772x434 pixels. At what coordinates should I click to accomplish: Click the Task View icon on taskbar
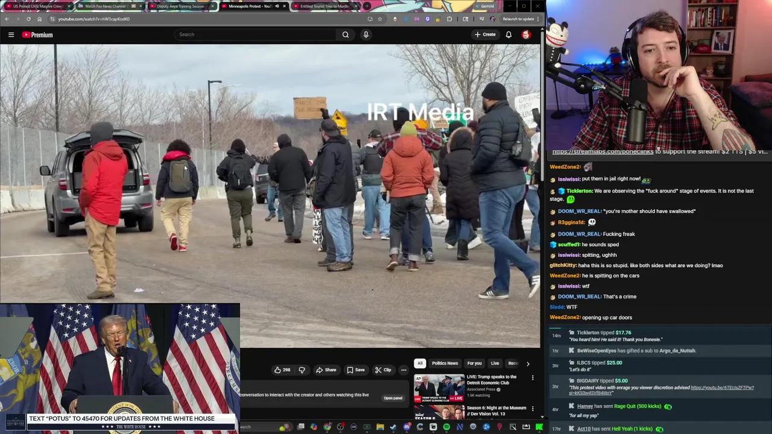pyautogui.click(x=300, y=427)
